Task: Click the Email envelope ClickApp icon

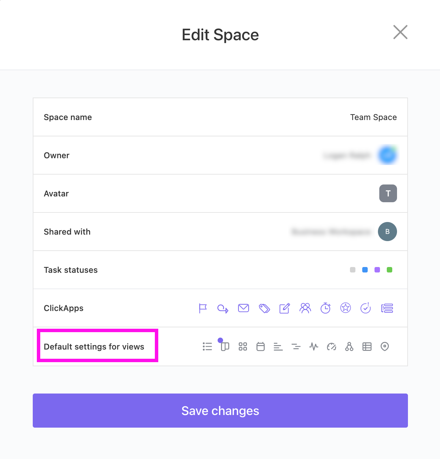Action: (x=244, y=308)
